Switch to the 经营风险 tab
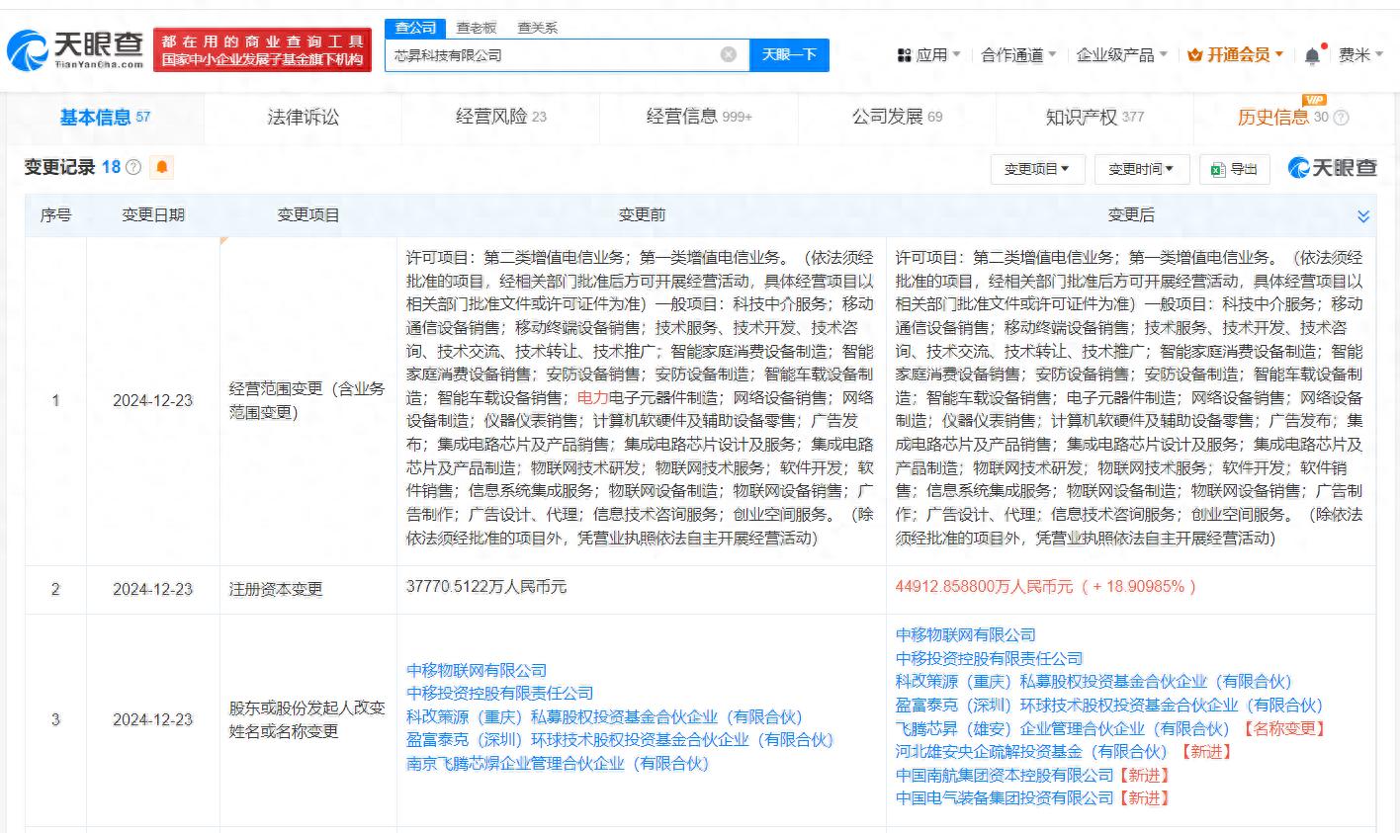The image size is (1400, 833). click(x=500, y=117)
